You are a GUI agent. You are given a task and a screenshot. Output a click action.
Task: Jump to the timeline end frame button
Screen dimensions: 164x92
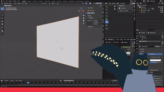(x=73, y=81)
